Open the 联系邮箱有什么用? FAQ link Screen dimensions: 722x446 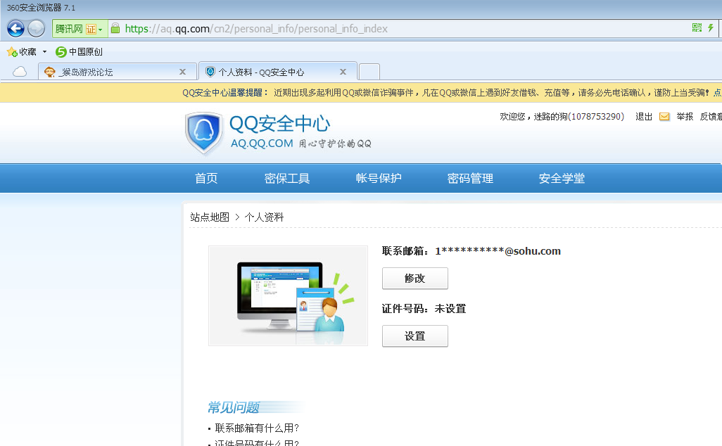[257, 428]
